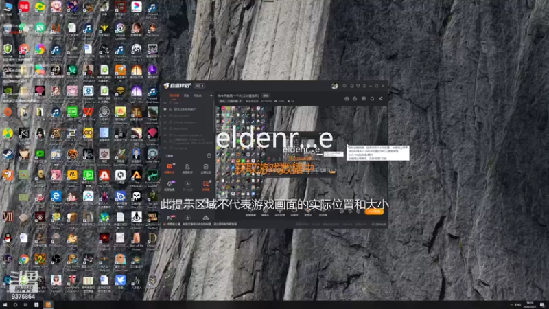549x309 pixels.
Task: Open taskbar search circle icon
Action: click(x=15, y=305)
